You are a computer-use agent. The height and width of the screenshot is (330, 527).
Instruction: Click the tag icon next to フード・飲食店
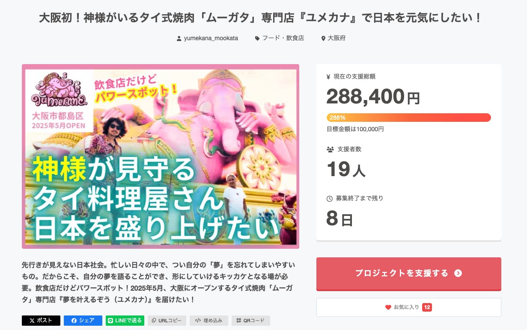tap(257, 38)
